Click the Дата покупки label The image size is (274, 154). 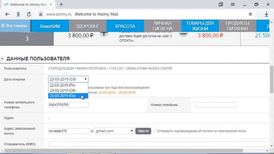click(x=15, y=80)
